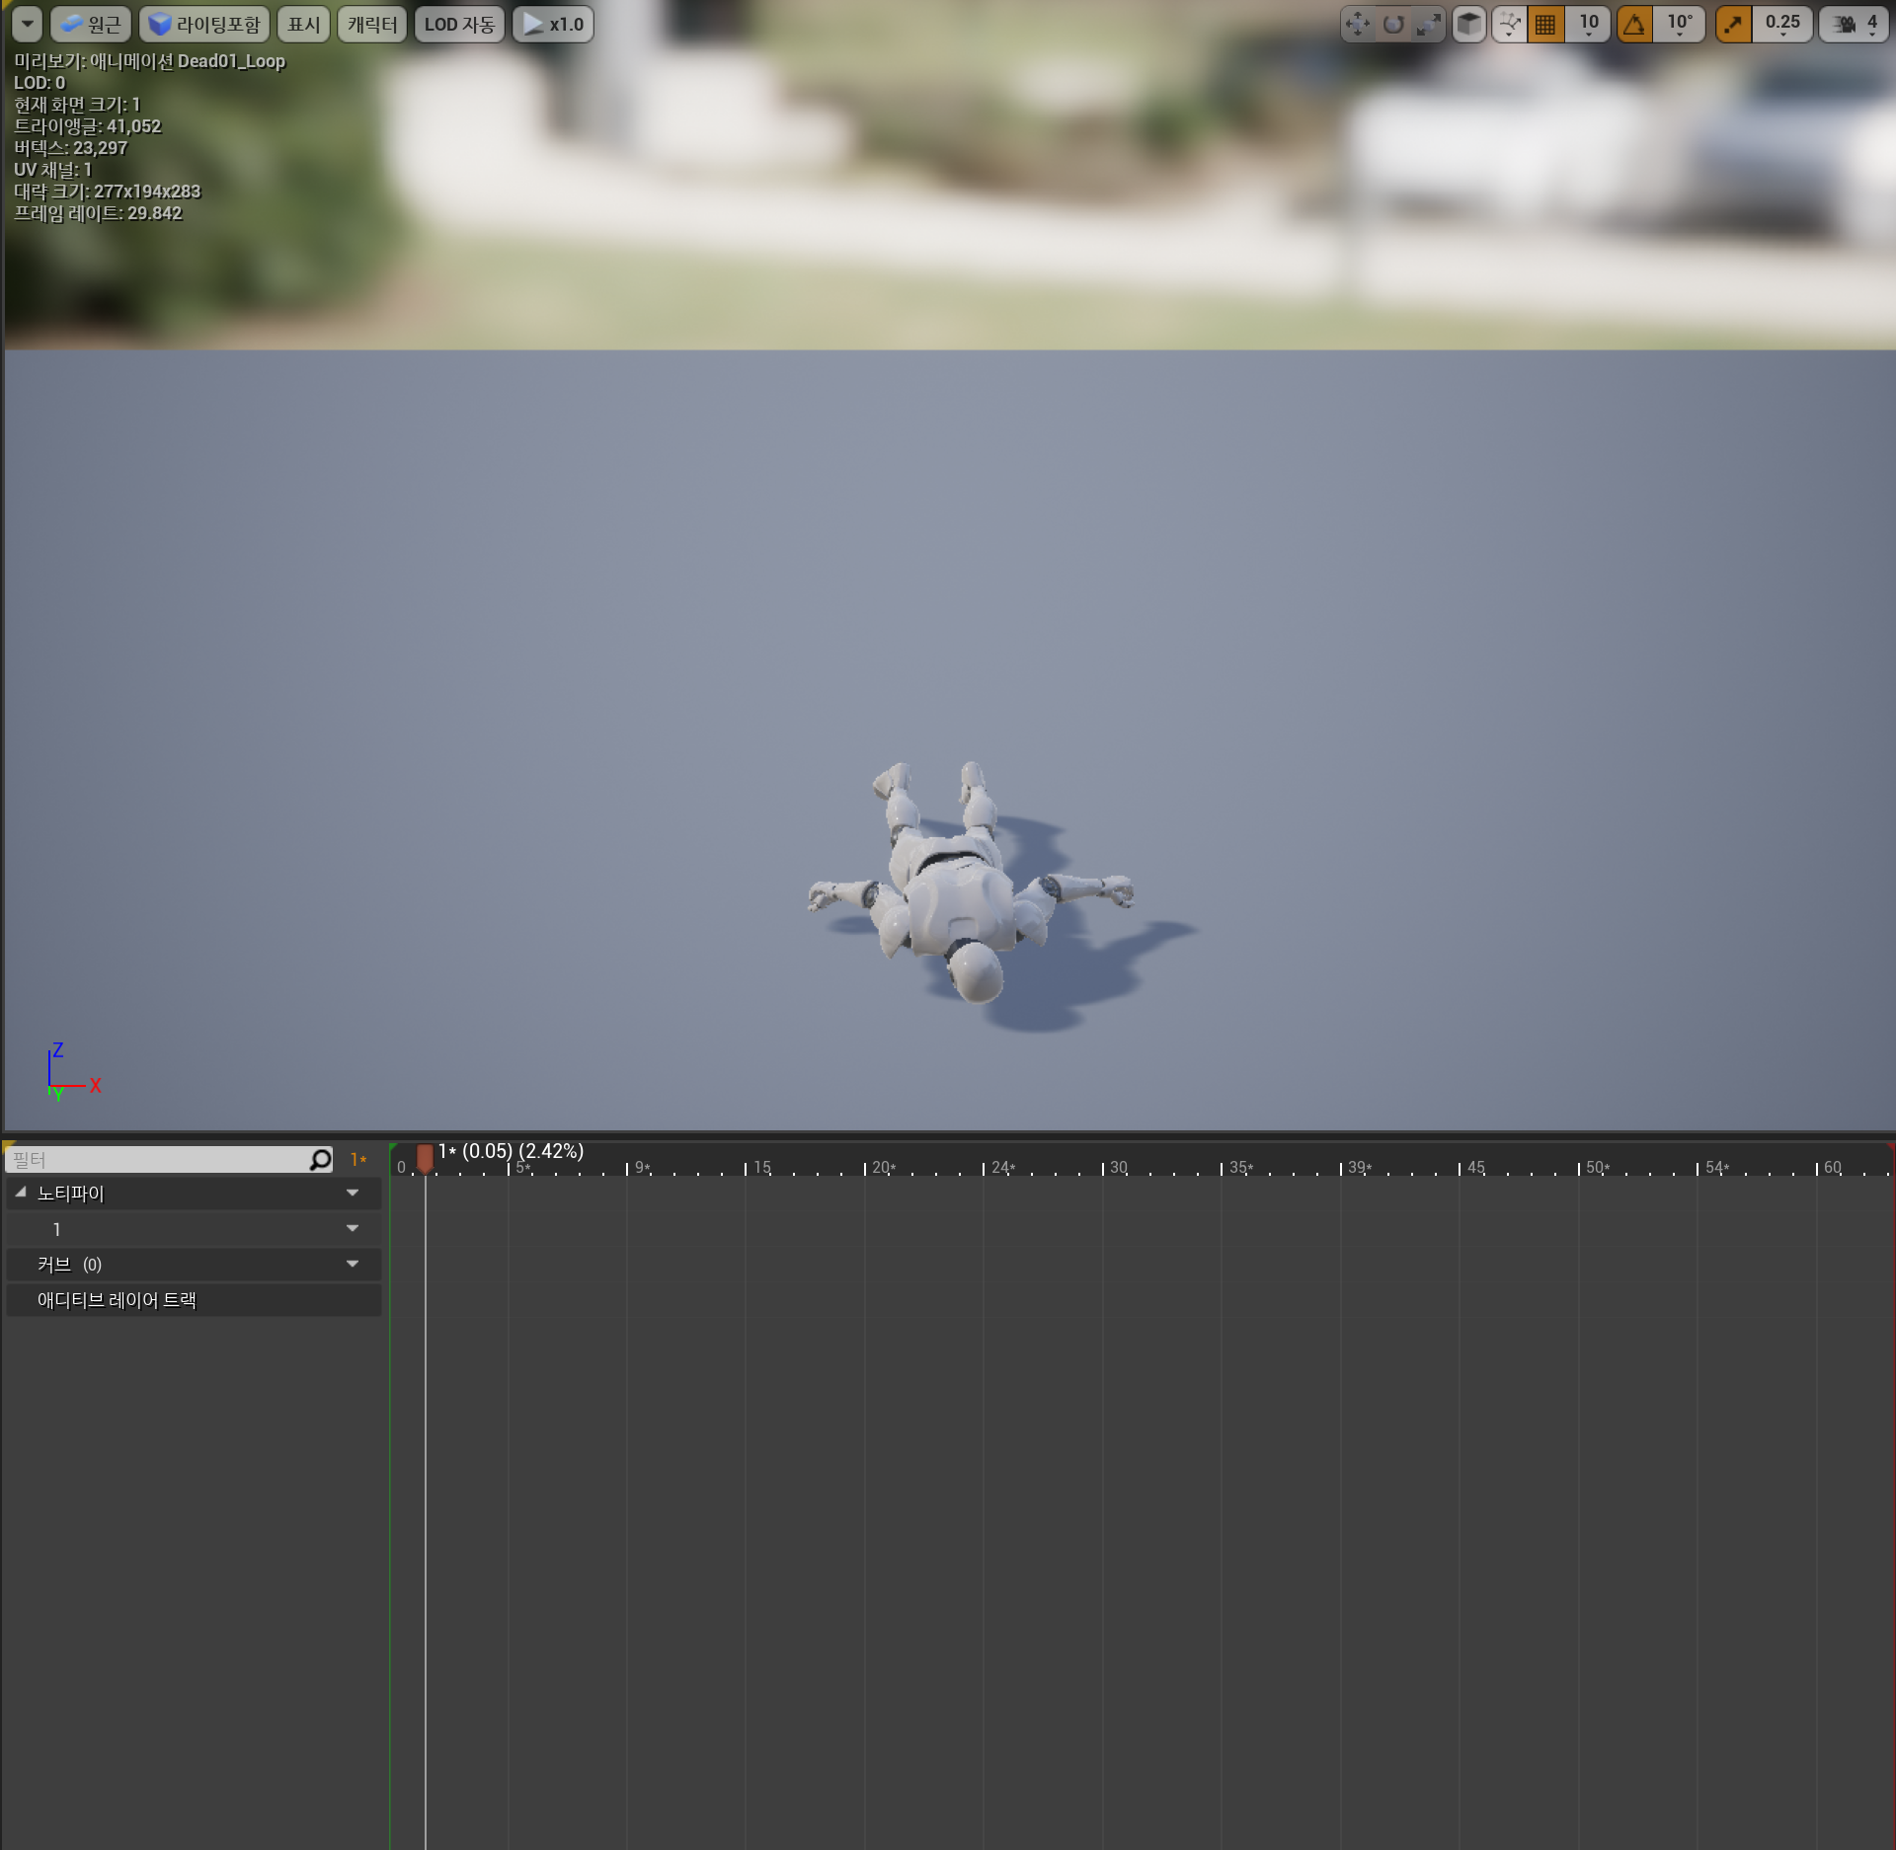The height and width of the screenshot is (1850, 1896).
Task: Open rotation snap 10° dropdown
Action: (x=1679, y=24)
